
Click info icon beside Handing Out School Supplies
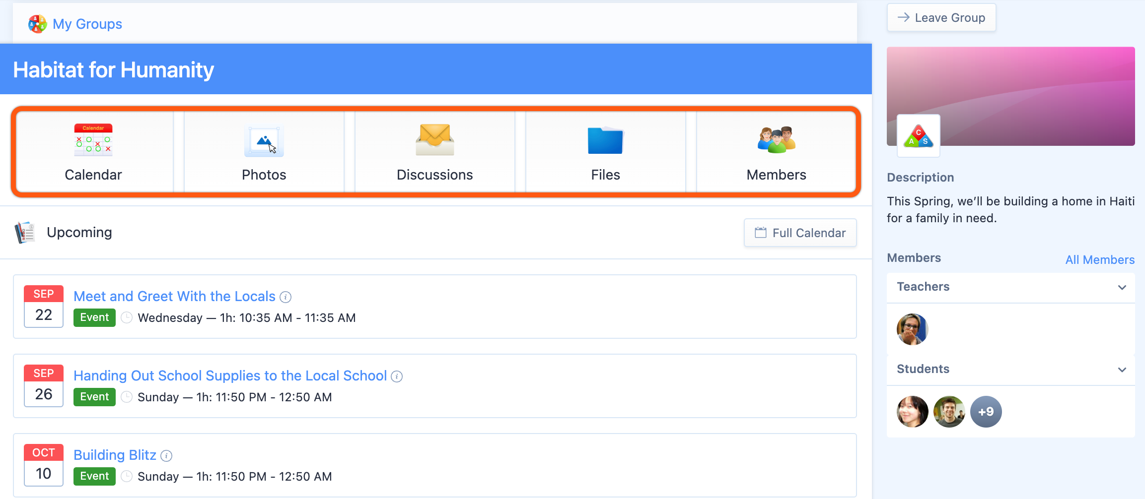click(397, 376)
